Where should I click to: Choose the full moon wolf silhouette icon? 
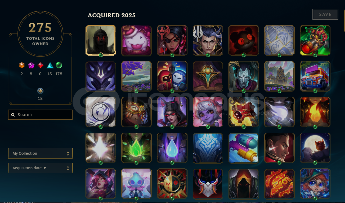pos(315,148)
